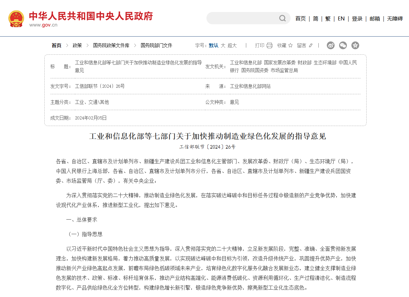Click the 收藏 favorite text

pos(282,45)
